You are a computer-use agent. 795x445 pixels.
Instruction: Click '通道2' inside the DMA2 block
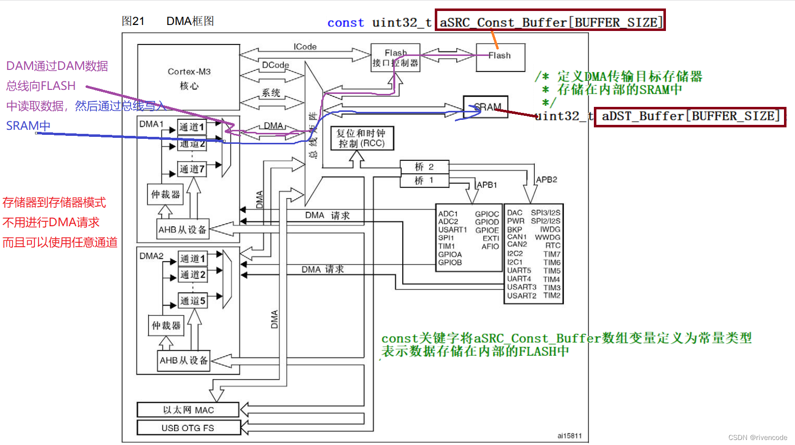pos(193,275)
